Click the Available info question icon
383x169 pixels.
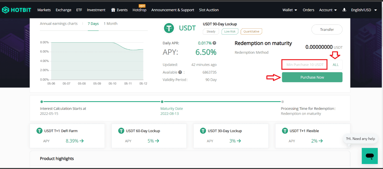click(180, 72)
